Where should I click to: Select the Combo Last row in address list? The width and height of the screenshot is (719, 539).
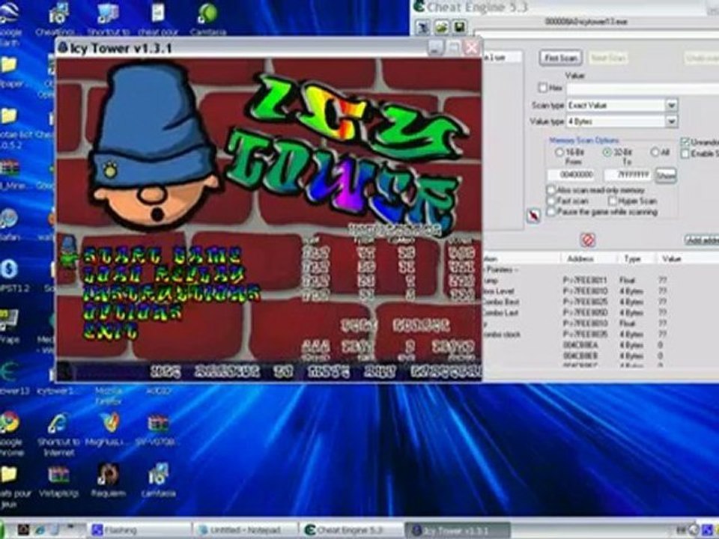coord(601,313)
